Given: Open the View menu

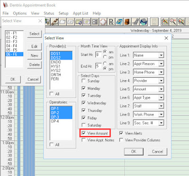Looking at the screenshot, I should coord(35,13).
